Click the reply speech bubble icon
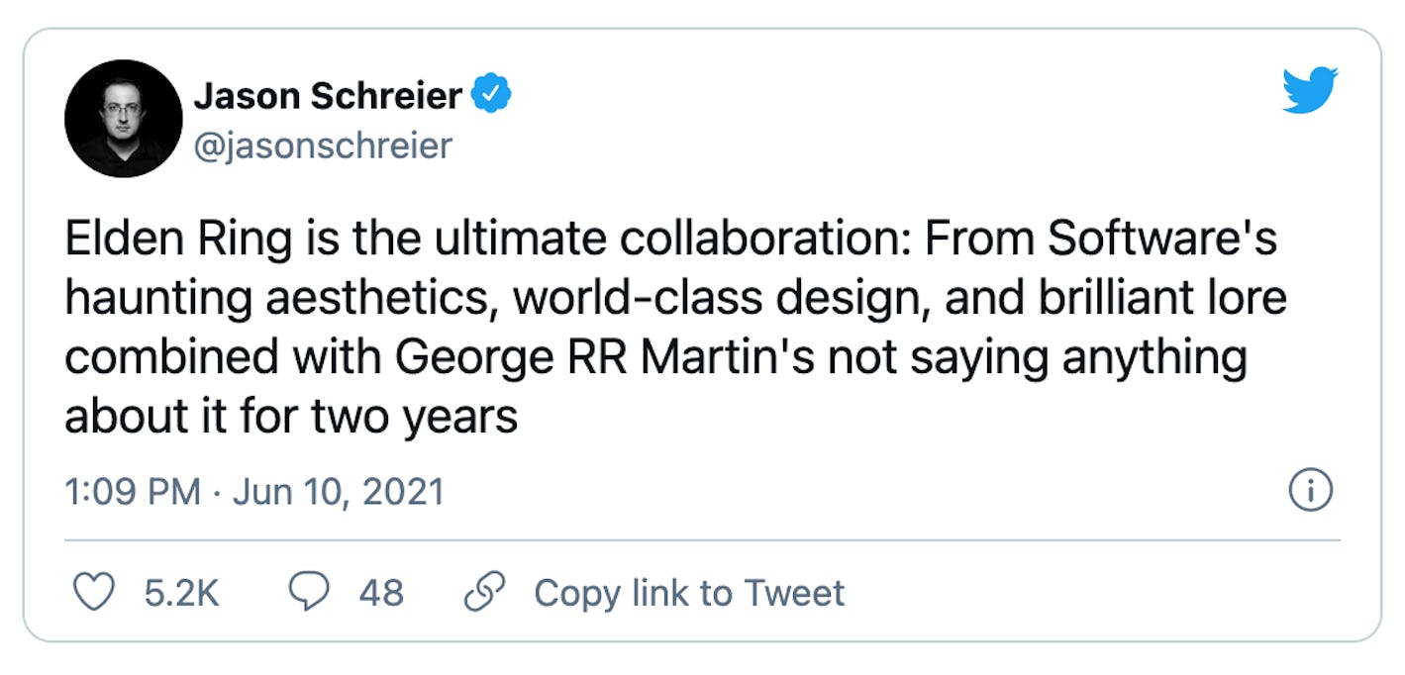The width and height of the screenshot is (1405, 675). 308,593
